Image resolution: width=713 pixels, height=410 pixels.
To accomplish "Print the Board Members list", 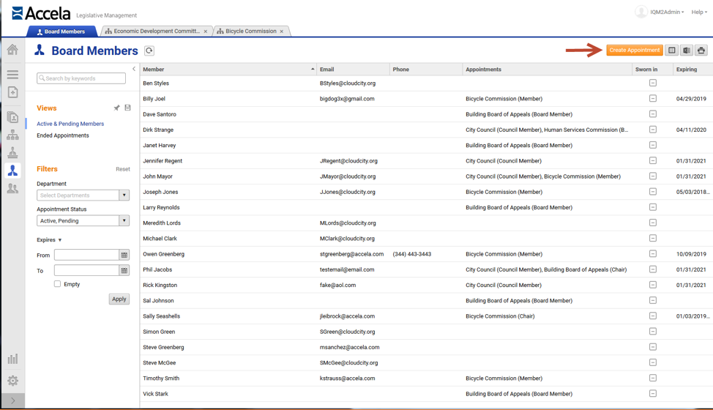I will [701, 50].
